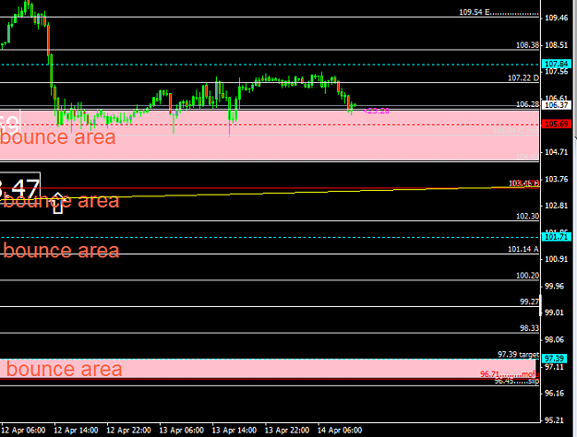This screenshot has height=437, width=577.
Task: Click the cyan 97.39 price tag on axis
Action: click(554, 359)
